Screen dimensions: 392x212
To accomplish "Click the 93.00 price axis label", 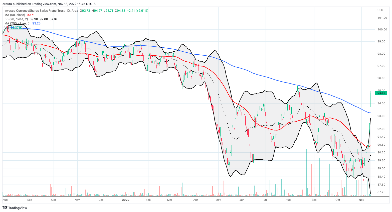I will (x=381, y=116).
